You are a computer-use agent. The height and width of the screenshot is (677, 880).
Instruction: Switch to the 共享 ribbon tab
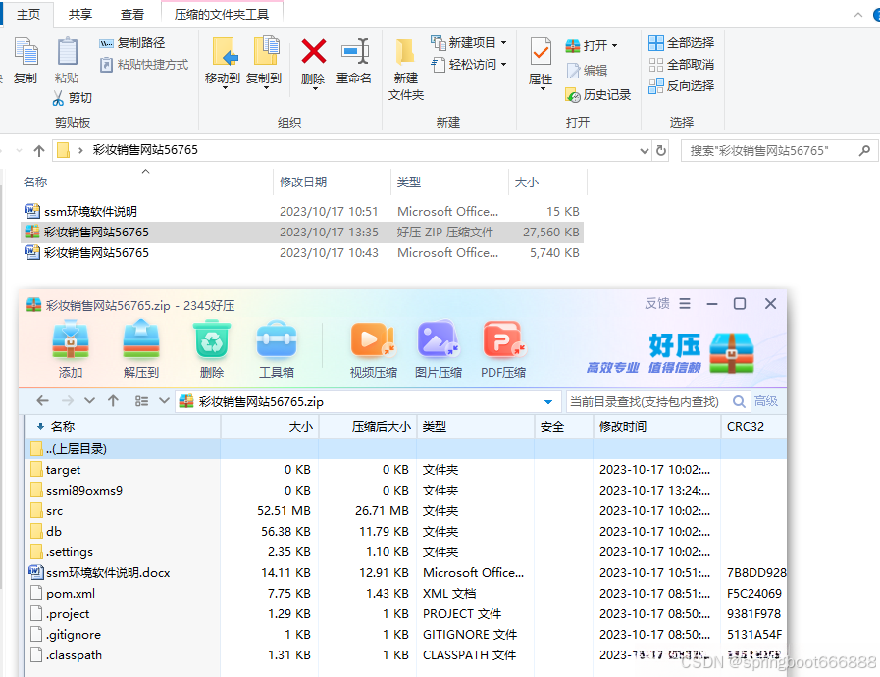coord(80,15)
